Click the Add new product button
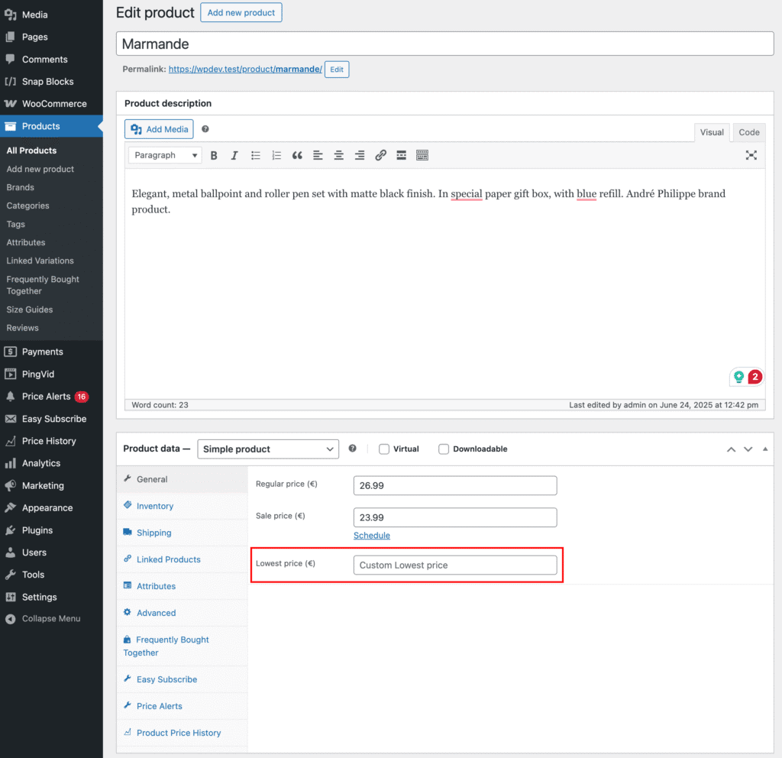The width and height of the screenshot is (782, 758). coord(241,13)
